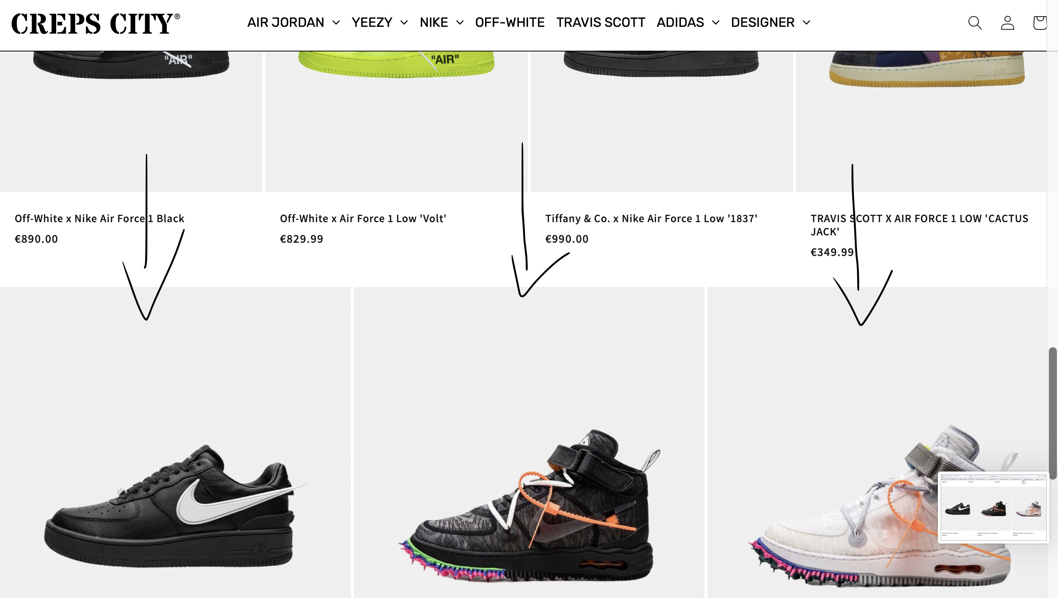The width and height of the screenshot is (1058, 598).
Task: Open the Travis Scott menu item
Action: (x=600, y=22)
